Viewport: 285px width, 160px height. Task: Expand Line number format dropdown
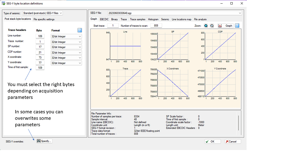click(66, 36)
